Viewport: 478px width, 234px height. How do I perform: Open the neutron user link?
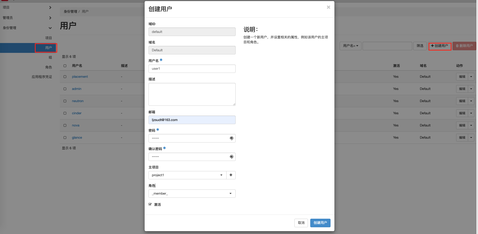(x=78, y=101)
